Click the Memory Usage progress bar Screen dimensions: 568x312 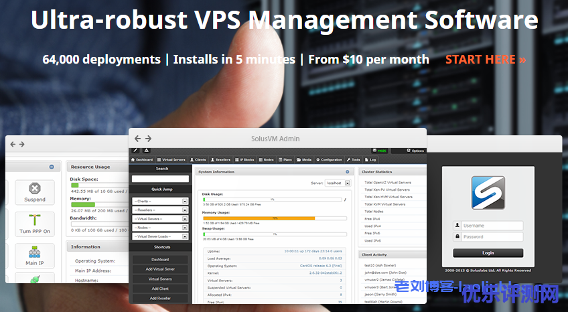point(275,218)
